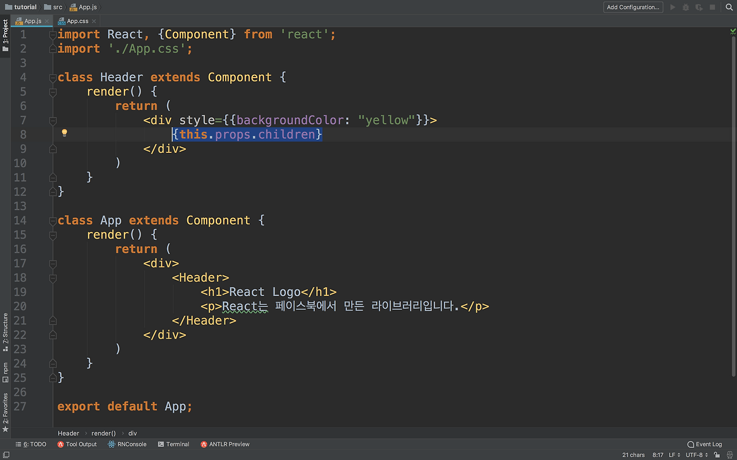Open the LF line separator dropdown
This screenshot has width=737, height=460.
click(674, 455)
